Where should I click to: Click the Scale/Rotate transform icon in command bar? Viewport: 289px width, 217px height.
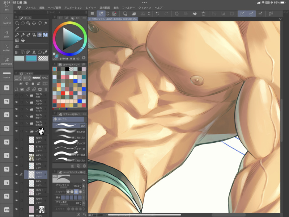(204, 14)
